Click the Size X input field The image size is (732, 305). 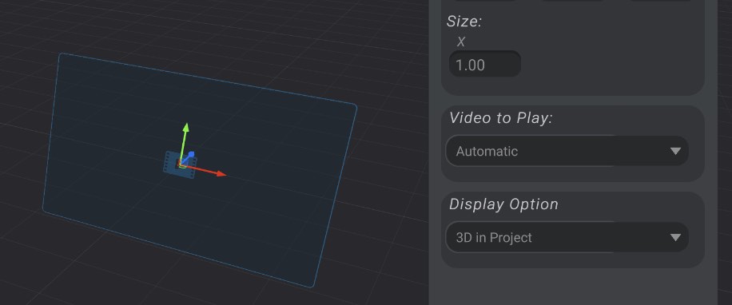point(484,65)
